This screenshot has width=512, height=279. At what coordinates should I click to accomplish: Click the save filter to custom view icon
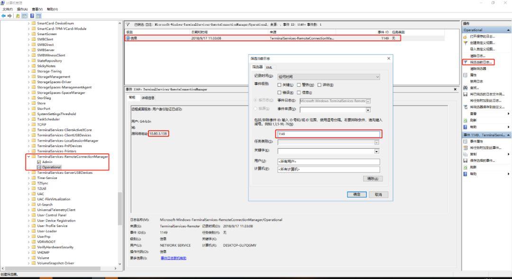[466, 107]
